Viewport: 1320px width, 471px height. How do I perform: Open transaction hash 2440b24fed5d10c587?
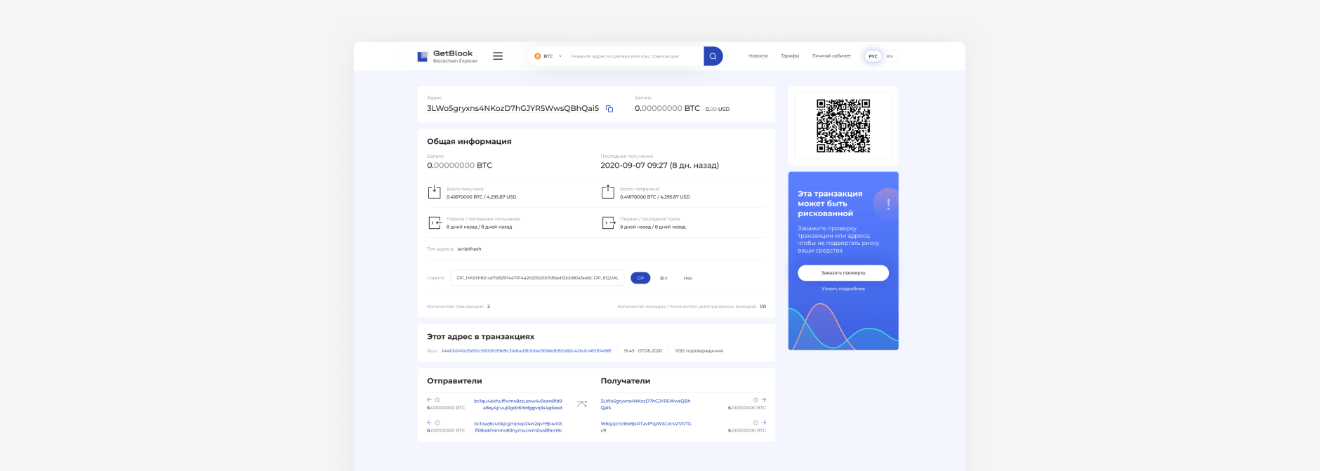(x=526, y=350)
